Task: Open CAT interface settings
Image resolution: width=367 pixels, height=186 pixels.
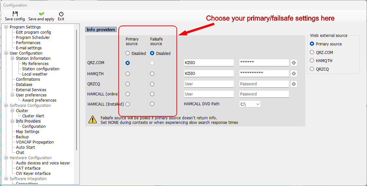Action: pos(28,168)
